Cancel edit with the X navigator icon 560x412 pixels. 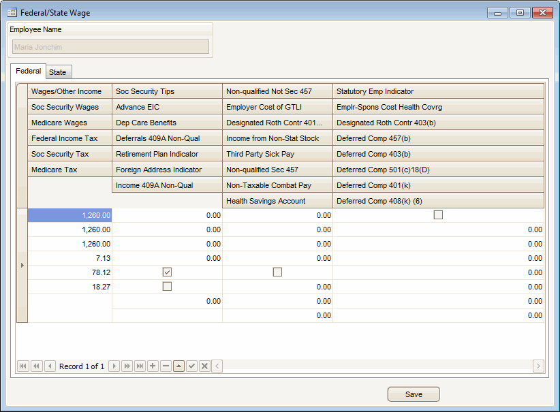(x=204, y=366)
